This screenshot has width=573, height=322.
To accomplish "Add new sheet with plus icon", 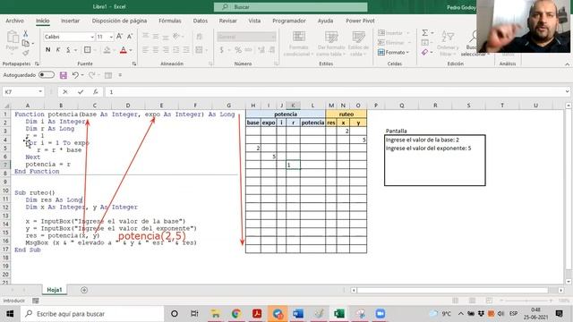I will tap(84, 290).
